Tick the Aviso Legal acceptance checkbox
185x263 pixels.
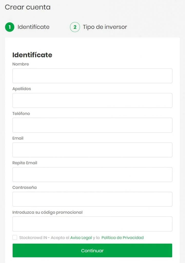click(x=15, y=238)
